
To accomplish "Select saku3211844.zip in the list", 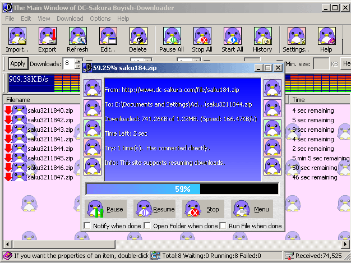I will [50, 149].
